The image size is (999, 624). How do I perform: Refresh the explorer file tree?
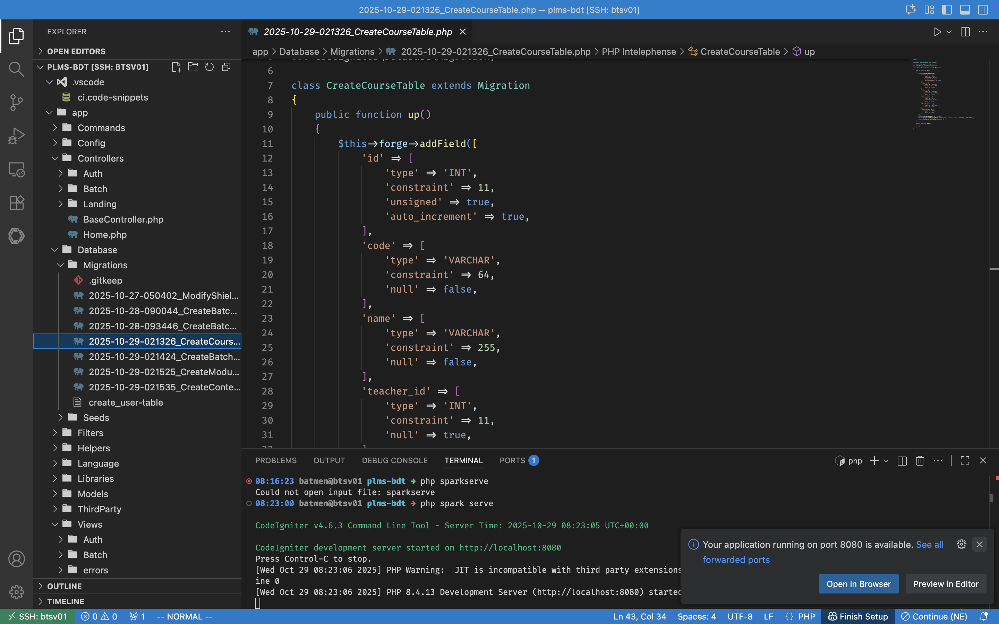[209, 67]
